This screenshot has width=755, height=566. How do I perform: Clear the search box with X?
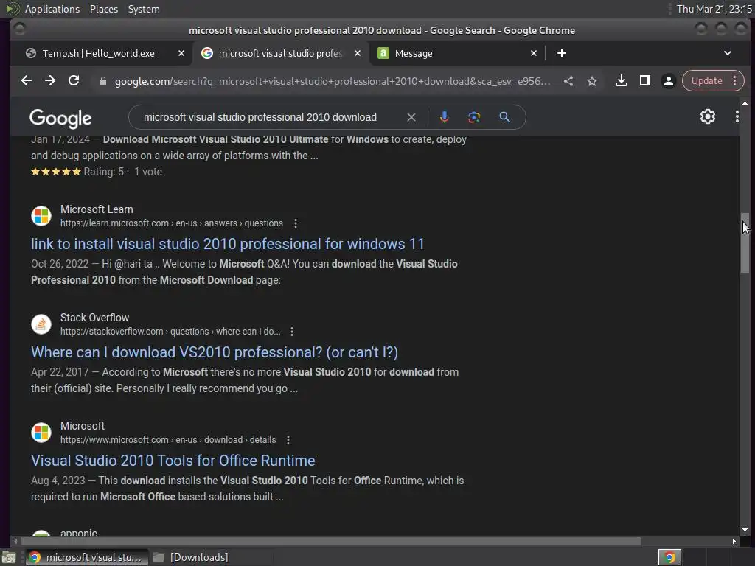tap(411, 117)
